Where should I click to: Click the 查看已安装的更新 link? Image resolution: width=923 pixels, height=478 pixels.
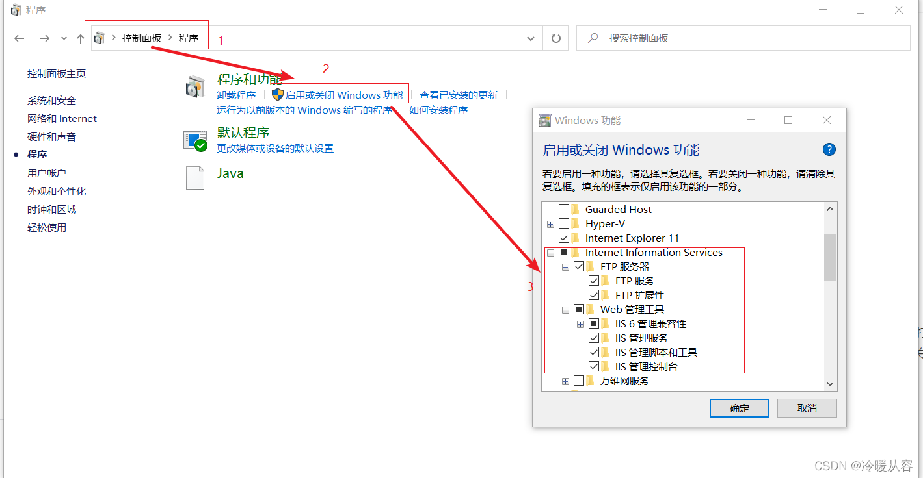(x=459, y=95)
